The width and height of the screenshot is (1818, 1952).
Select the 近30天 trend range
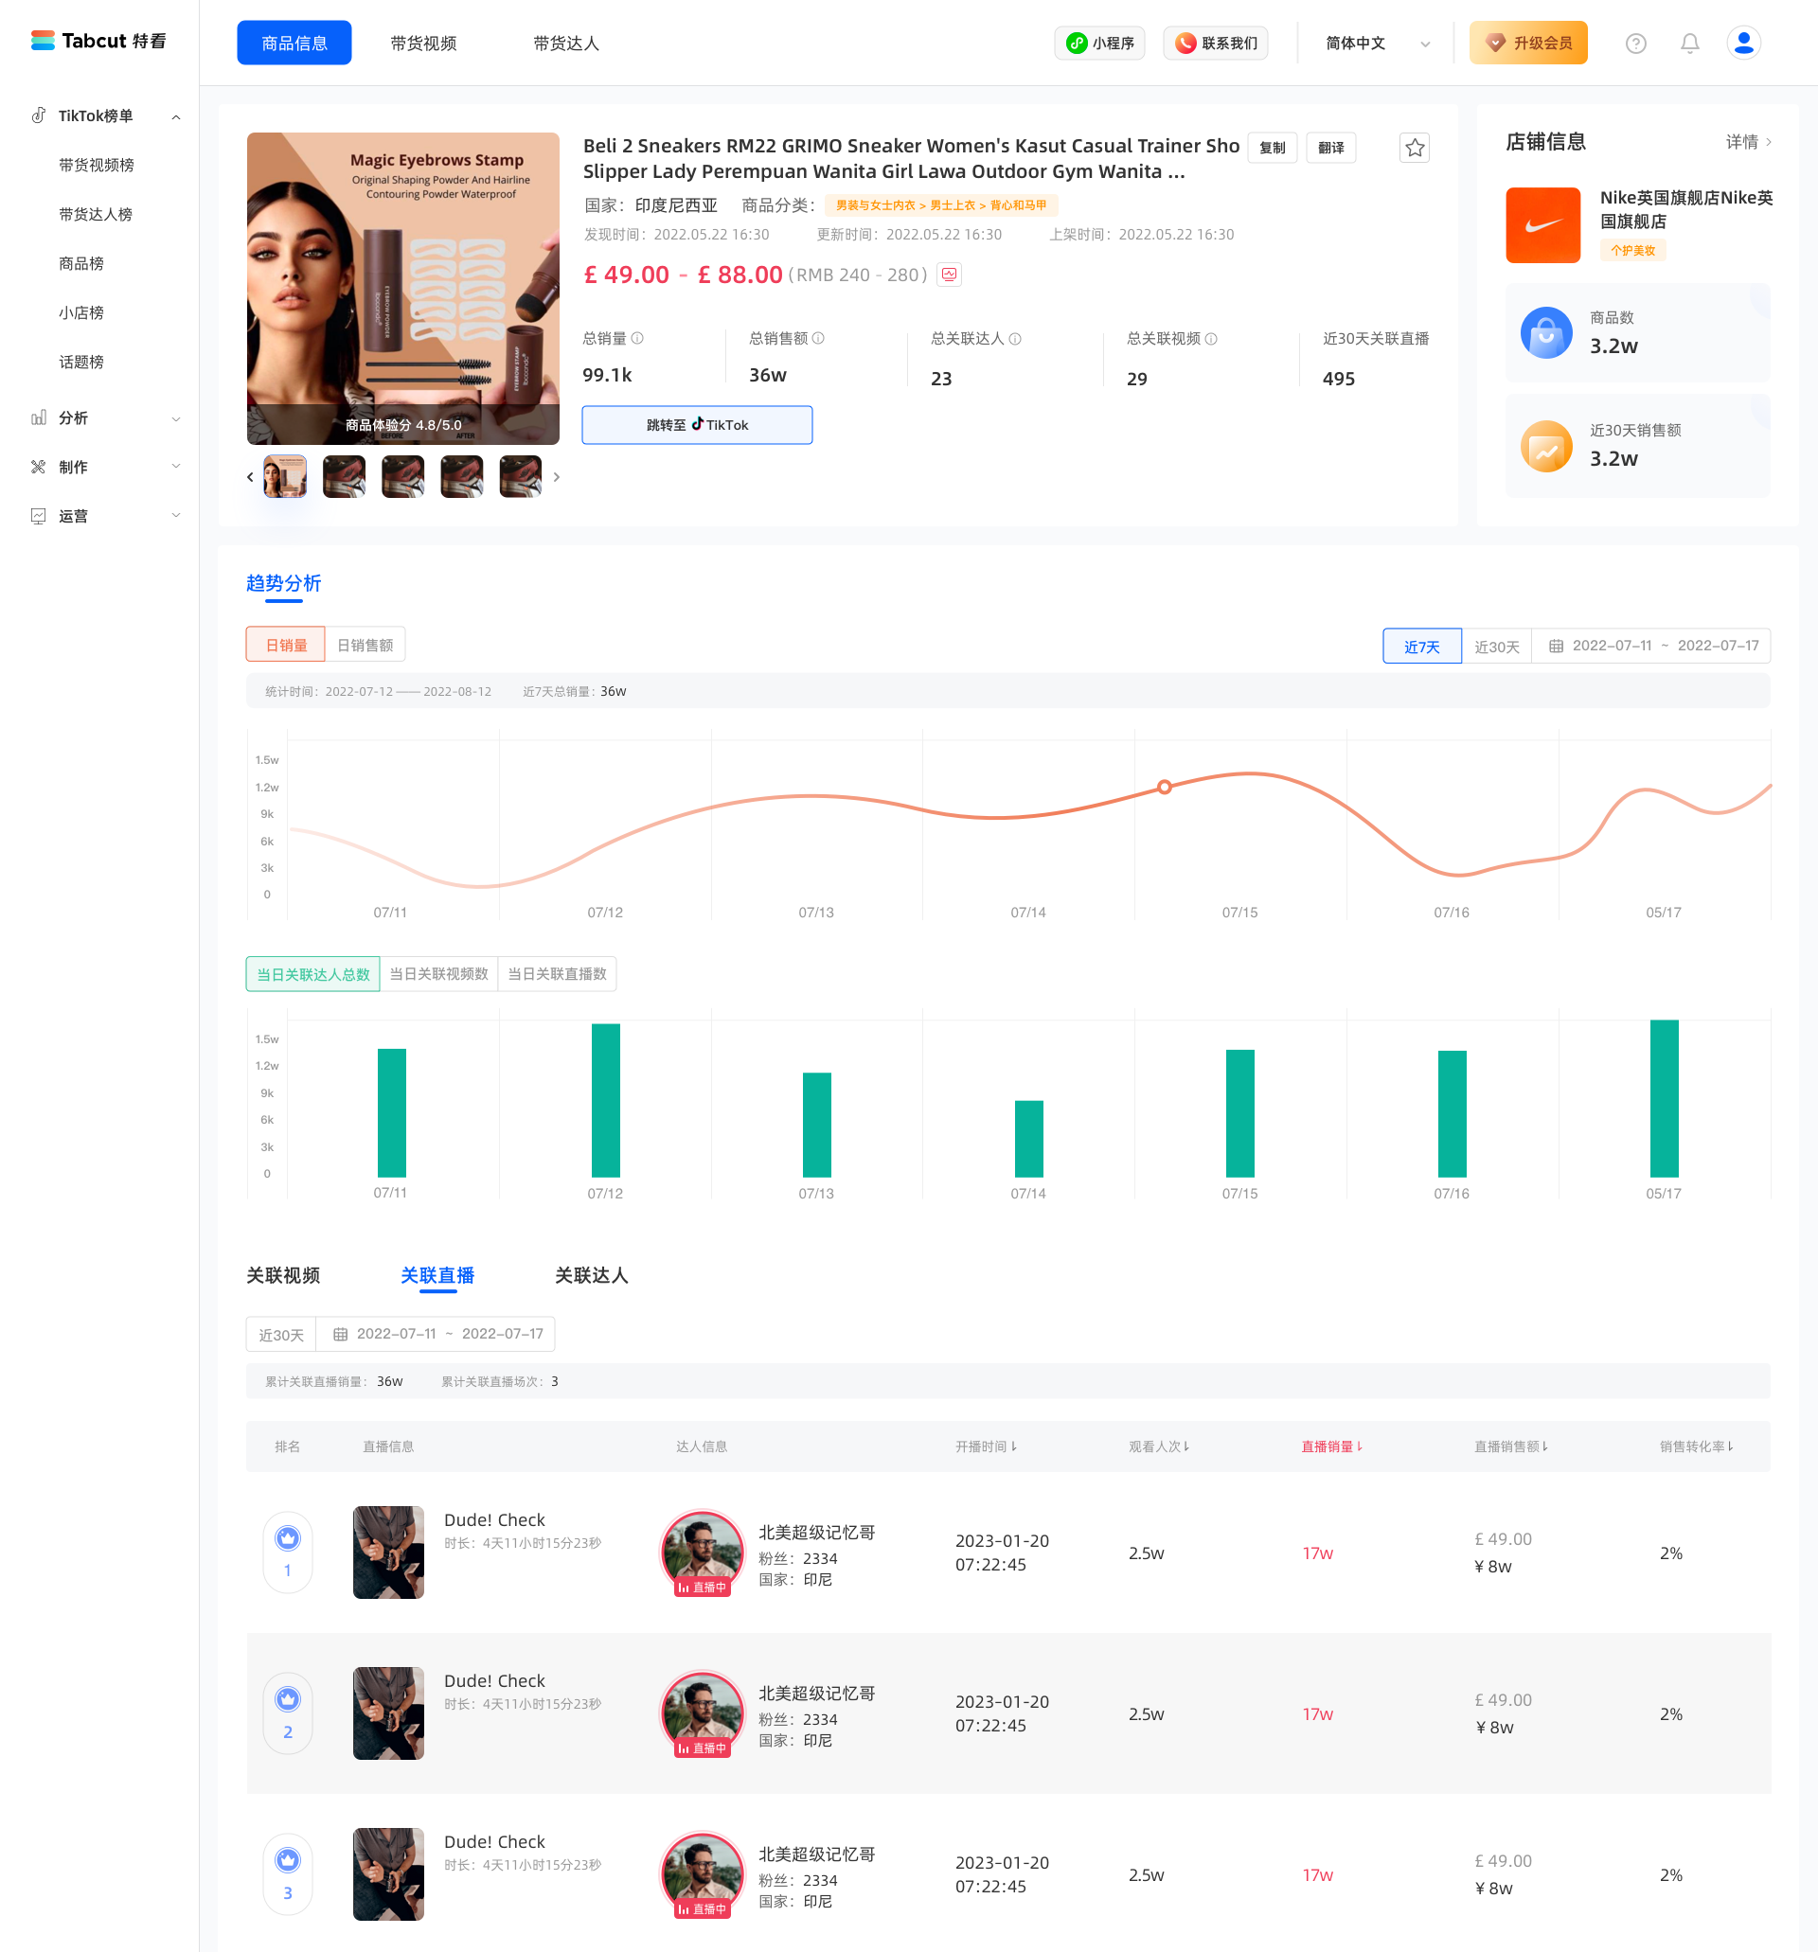coord(1496,646)
